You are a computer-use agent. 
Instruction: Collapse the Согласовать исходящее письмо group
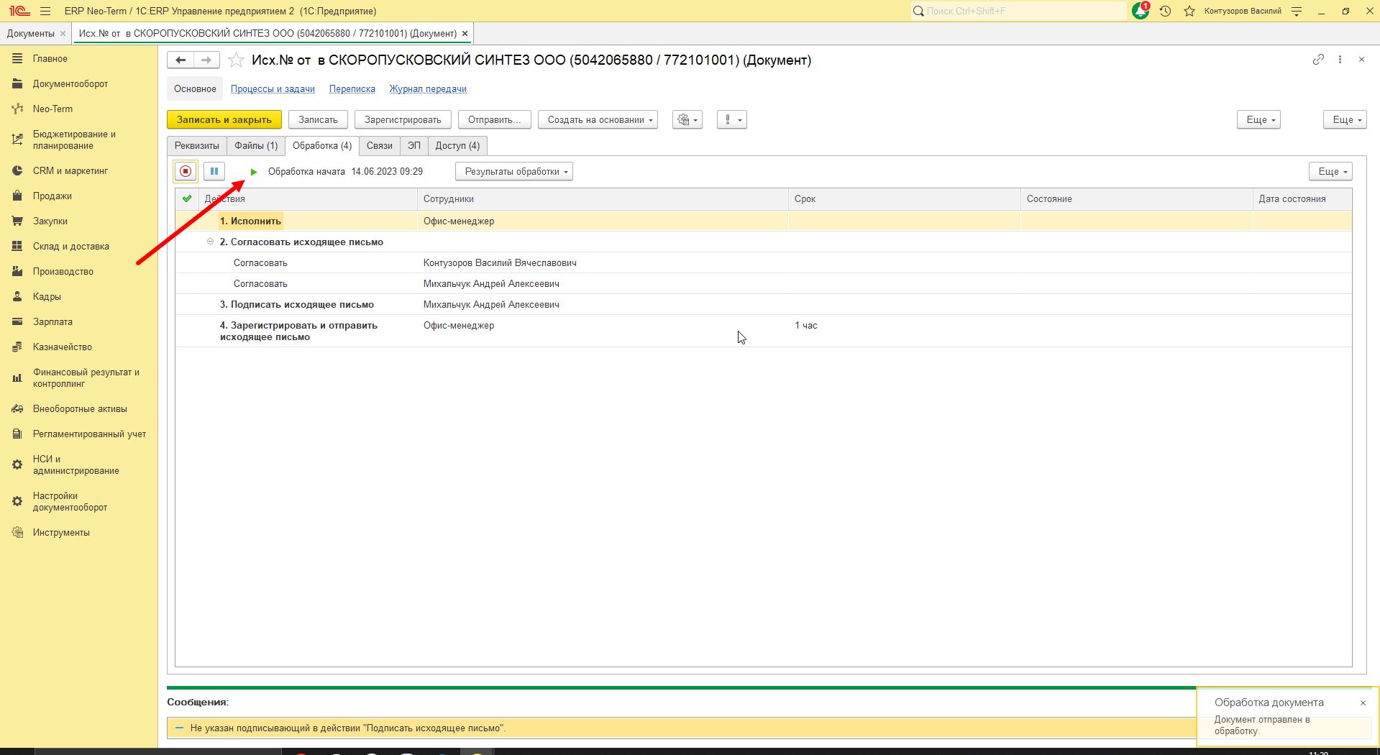coord(210,242)
